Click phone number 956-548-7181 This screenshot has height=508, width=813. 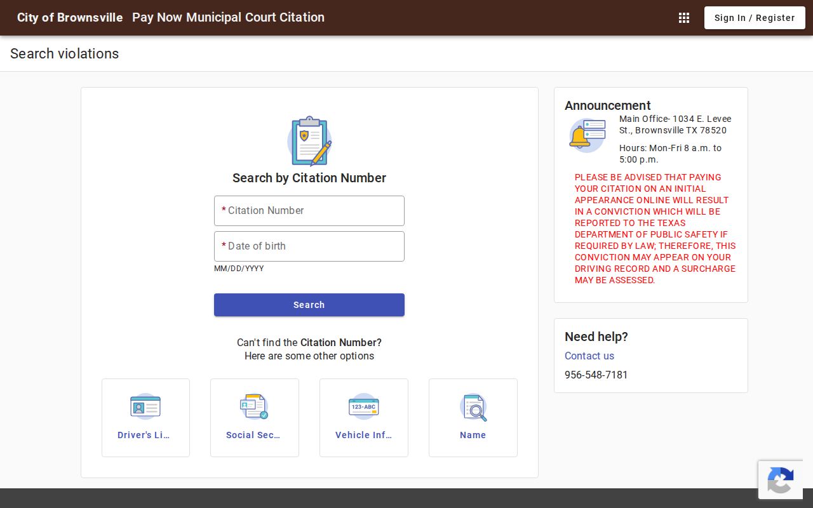pyautogui.click(x=596, y=375)
